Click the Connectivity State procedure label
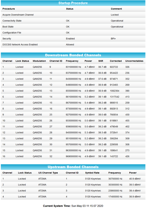The height and width of the screenshot is (210, 146). coord(12,21)
